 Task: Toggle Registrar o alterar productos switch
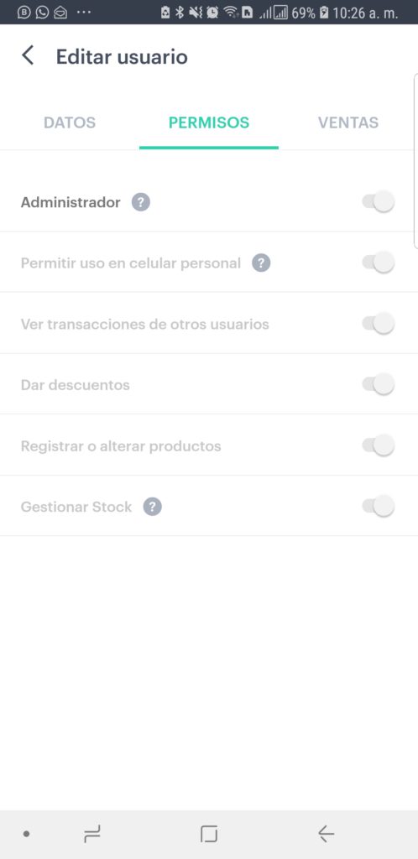[379, 445]
